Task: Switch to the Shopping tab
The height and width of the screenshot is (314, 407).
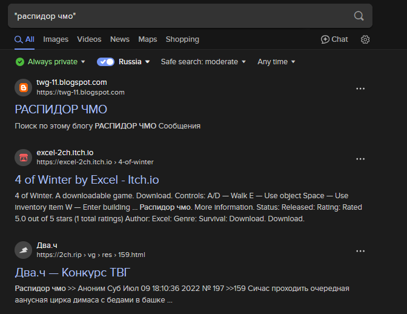Action: point(182,39)
